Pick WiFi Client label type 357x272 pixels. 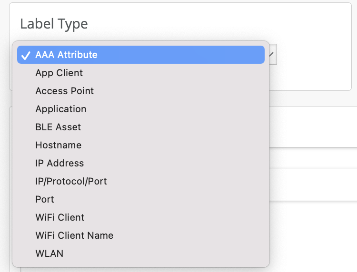point(59,217)
